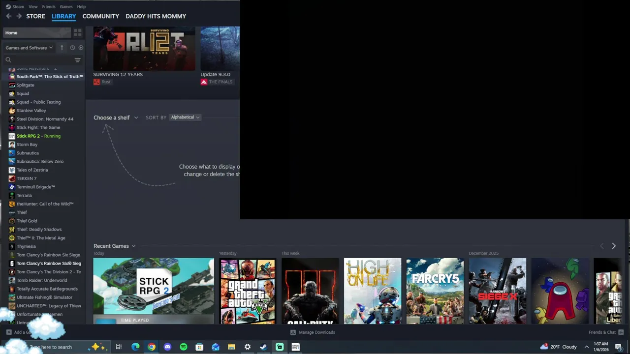Switch to the LIBRARY tab

click(64, 16)
